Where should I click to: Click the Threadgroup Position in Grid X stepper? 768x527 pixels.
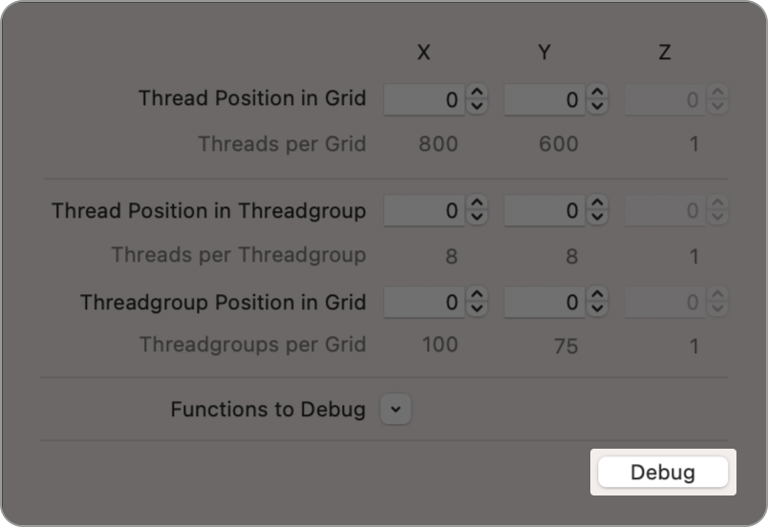478,303
